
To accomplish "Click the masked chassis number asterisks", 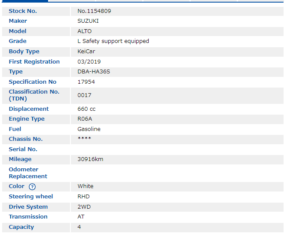I will (x=84, y=139).
